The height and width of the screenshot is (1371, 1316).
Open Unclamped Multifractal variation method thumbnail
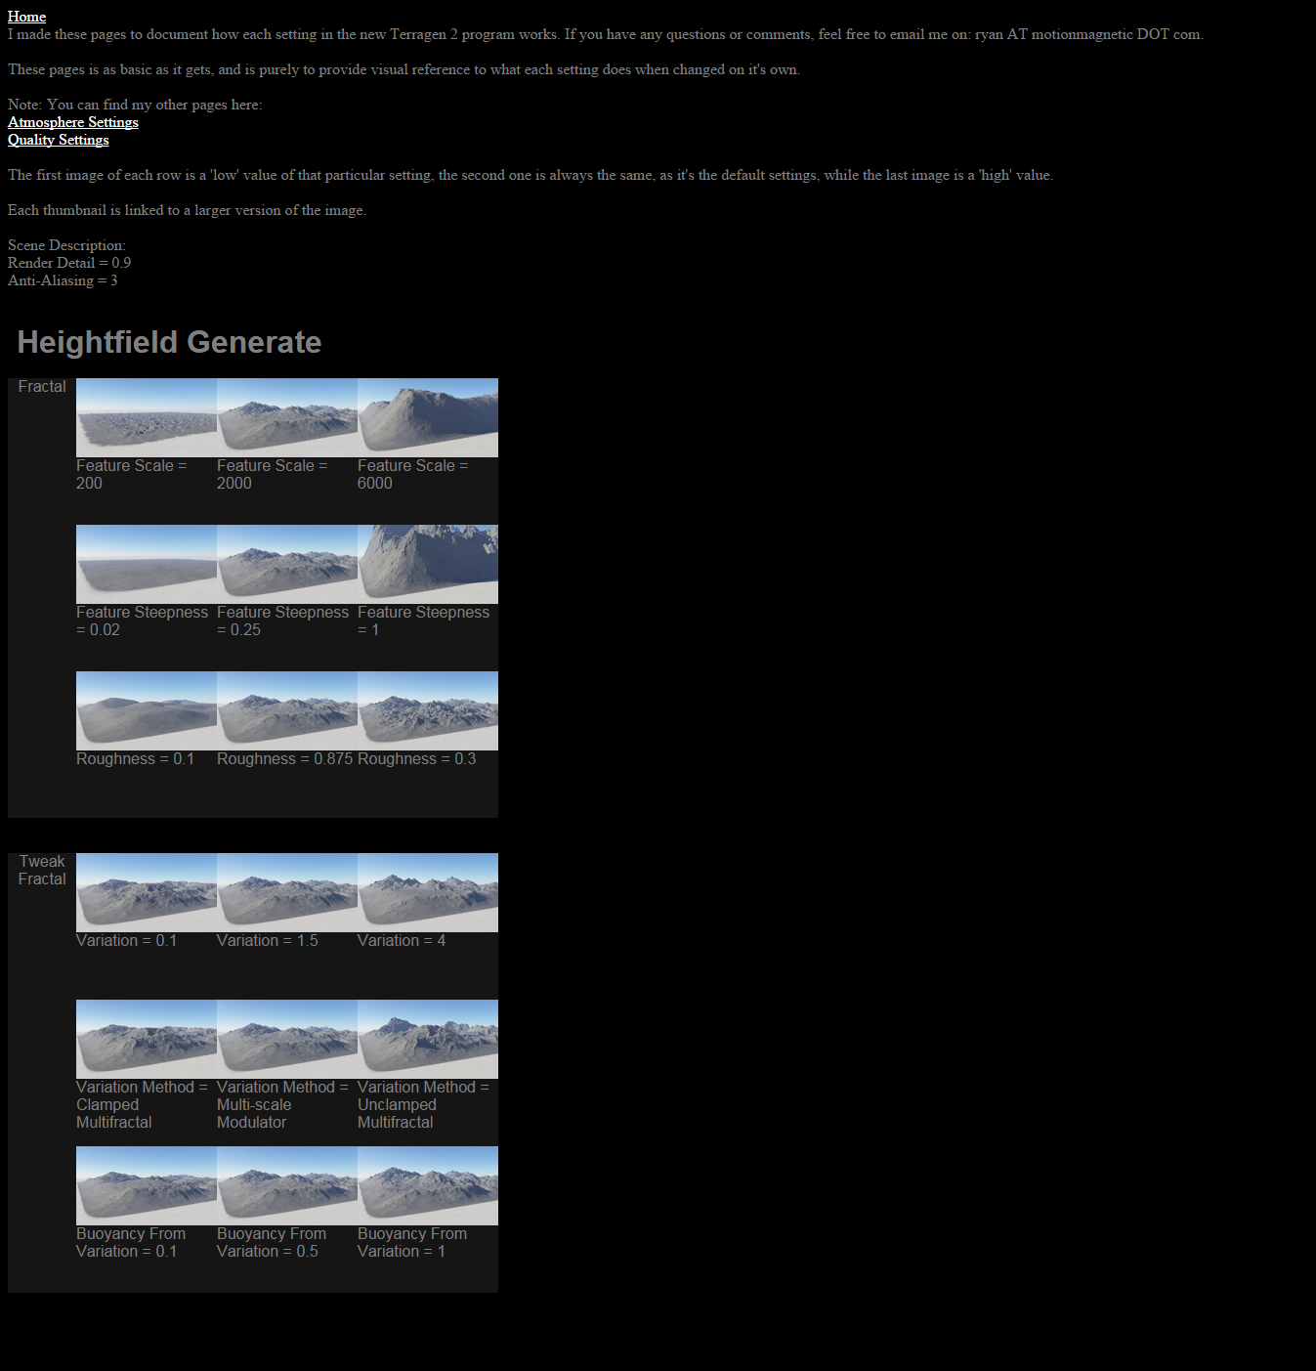coord(428,1039)
